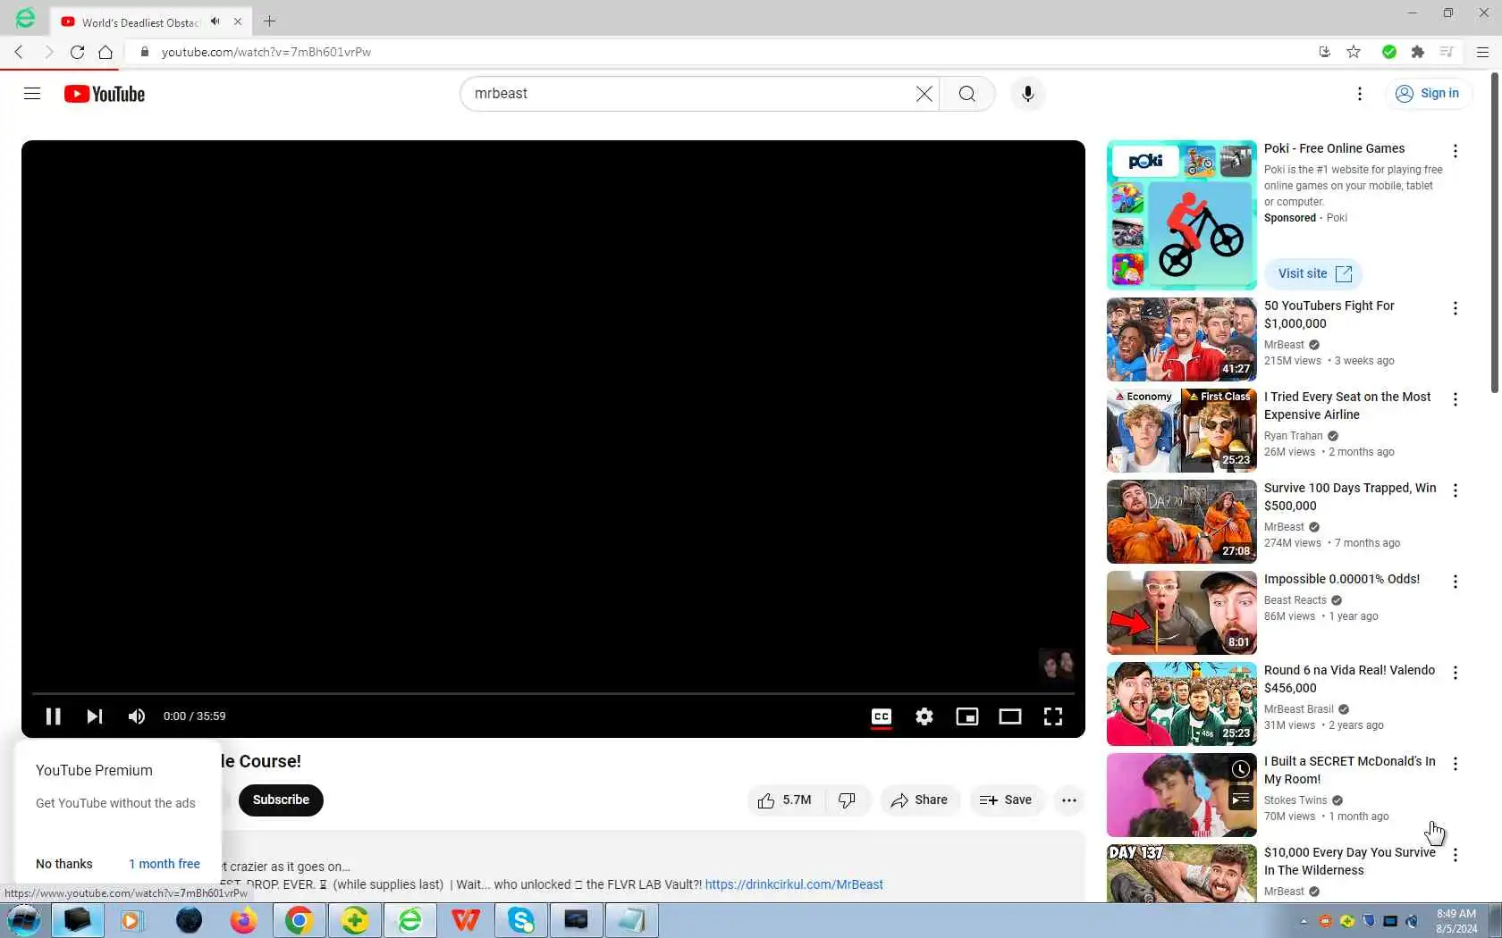Add SECRET McDonald's video to Watch later
The width and height of the screenshot is (1502, 938).
click(1241, 769)
